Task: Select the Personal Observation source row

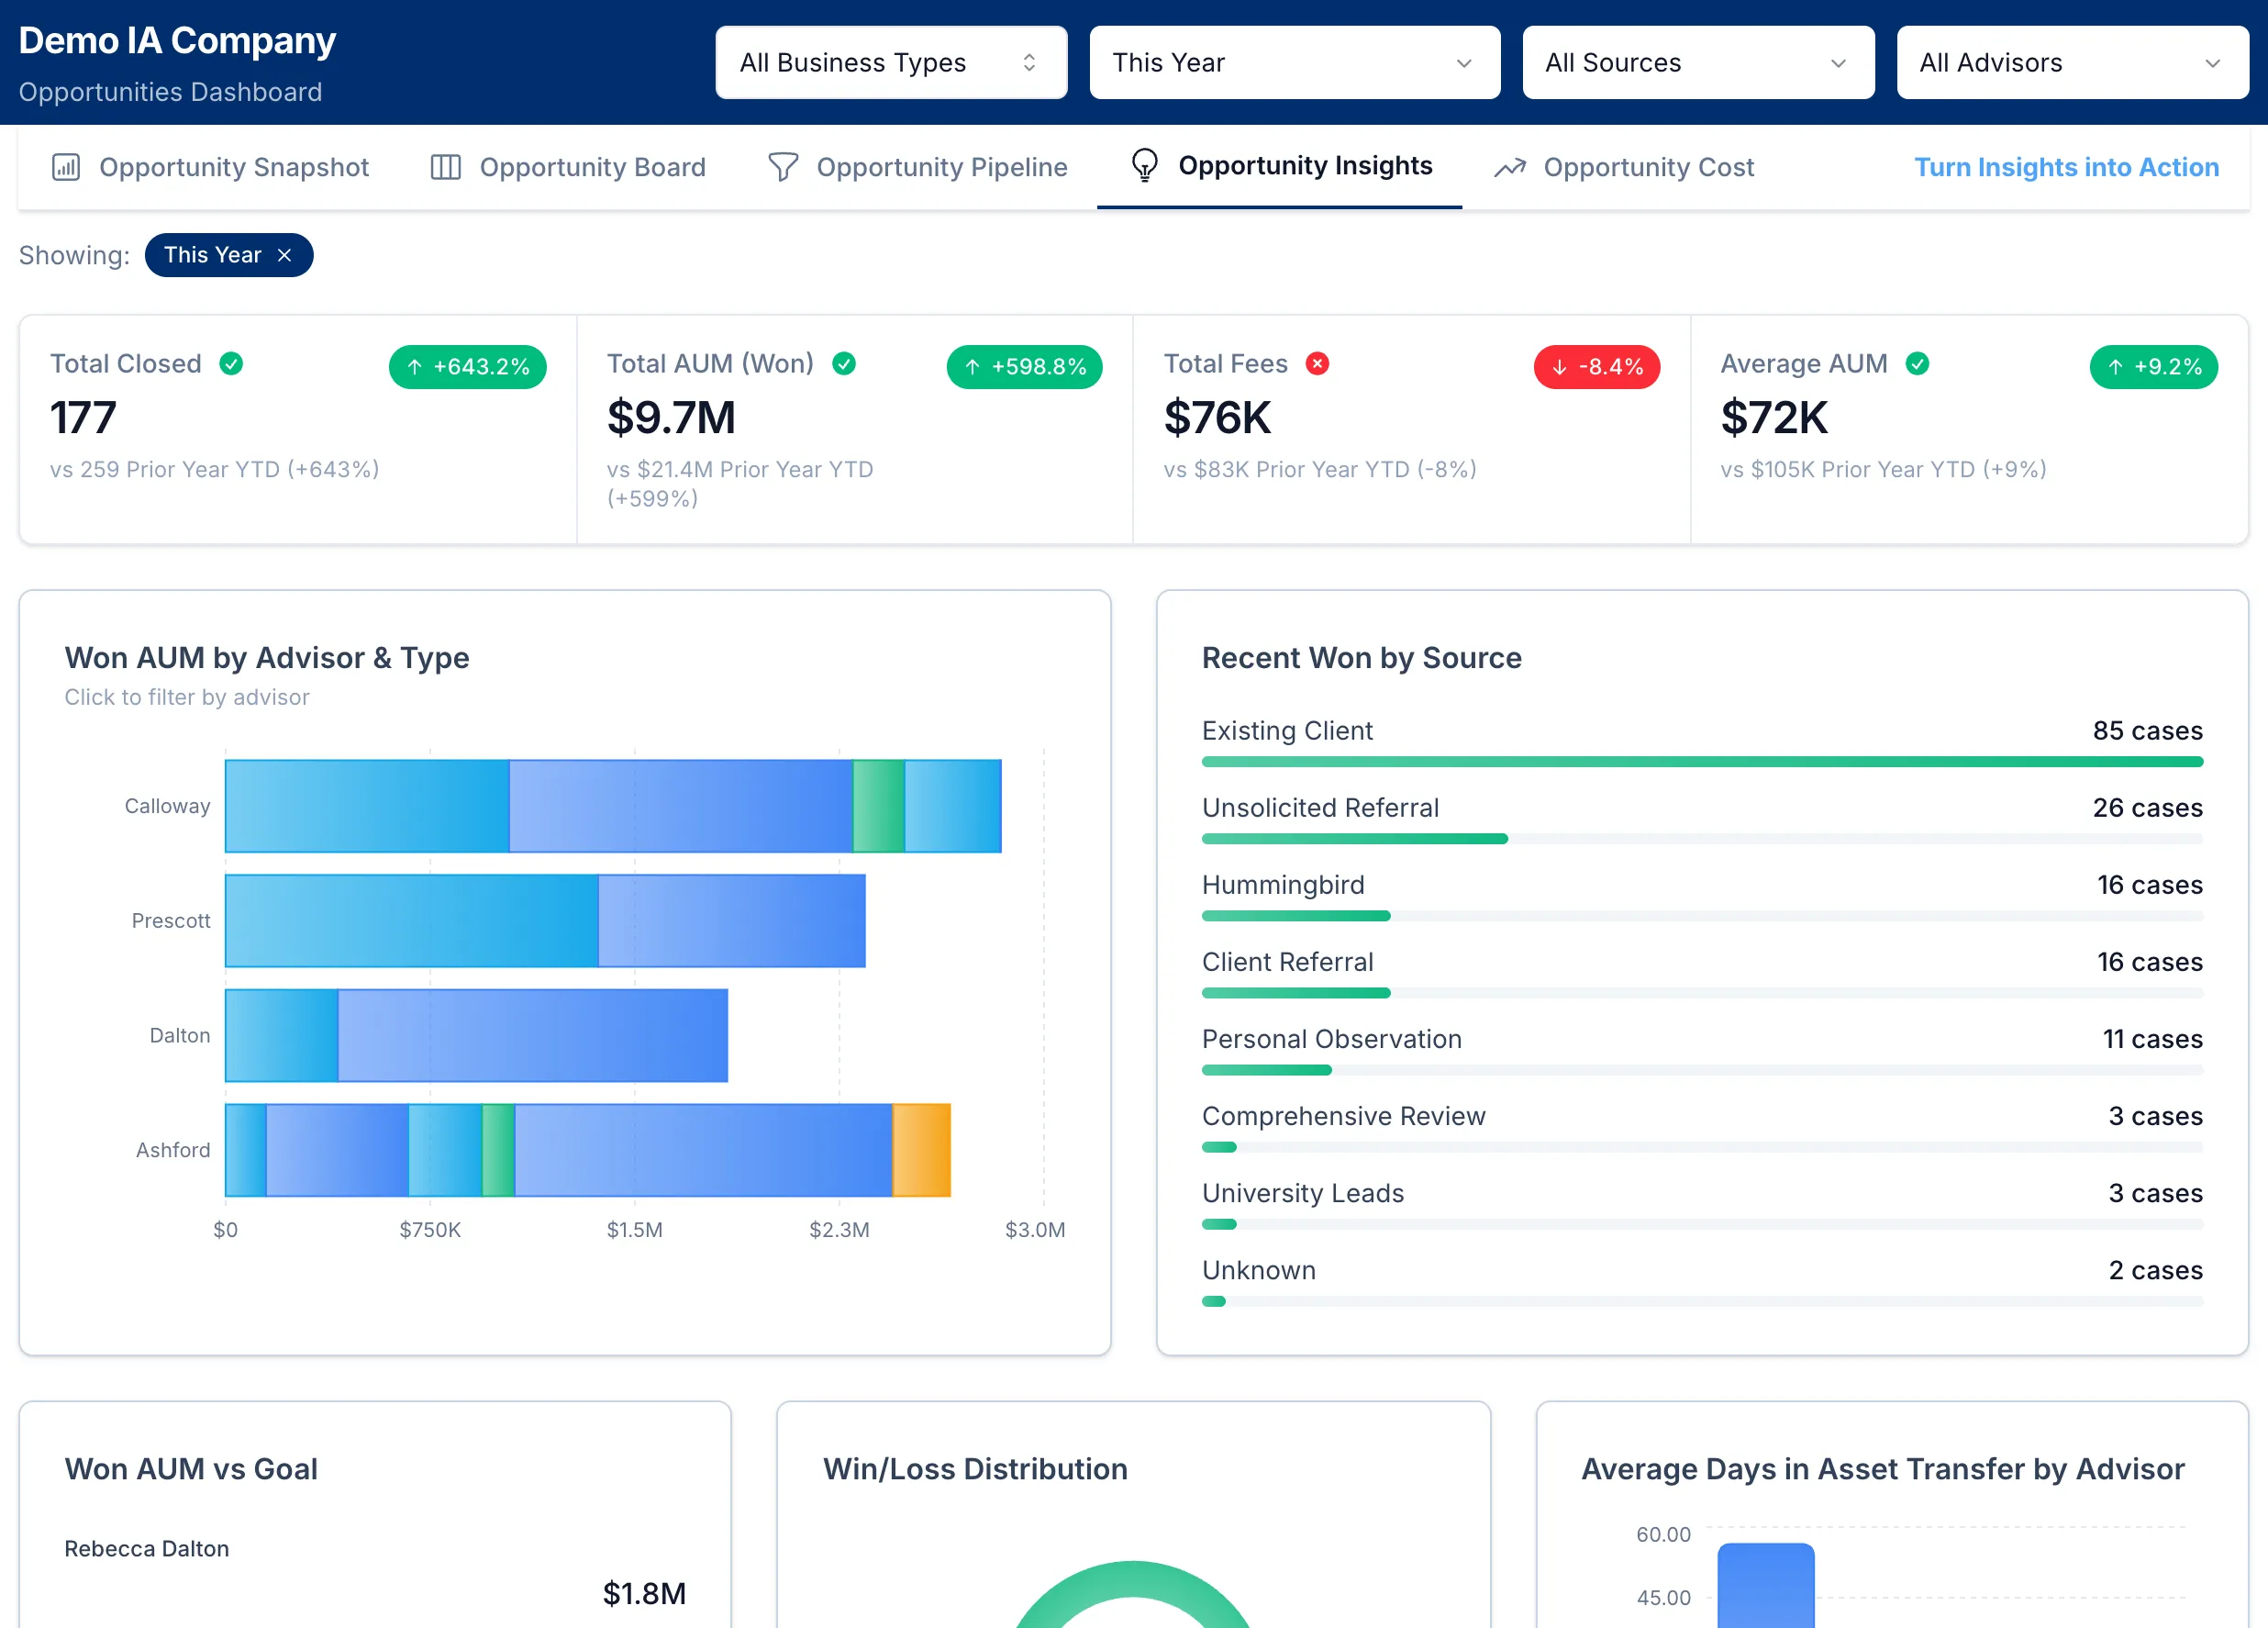Action: [1702, 1051]
